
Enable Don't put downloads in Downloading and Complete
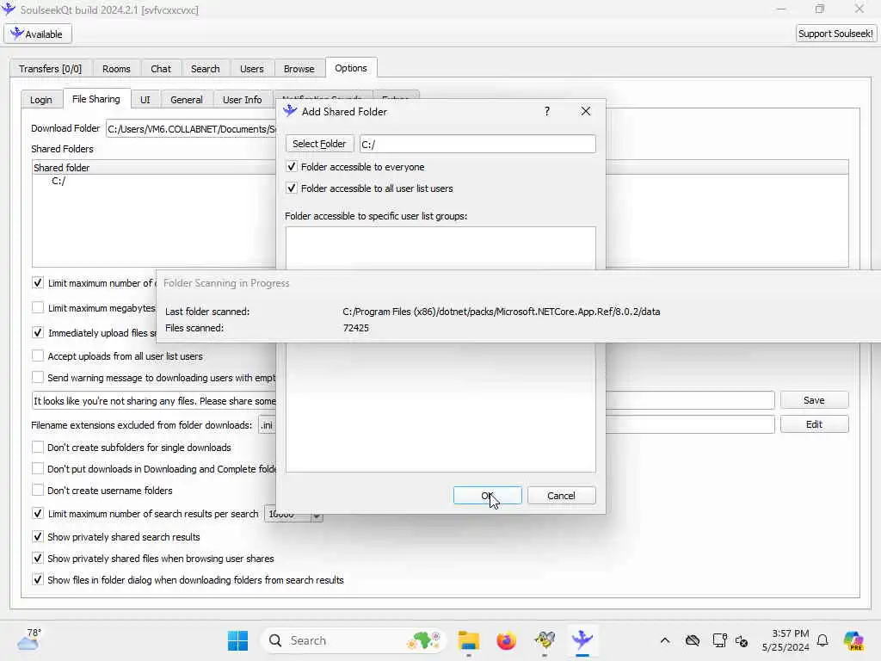click(38, 469)
